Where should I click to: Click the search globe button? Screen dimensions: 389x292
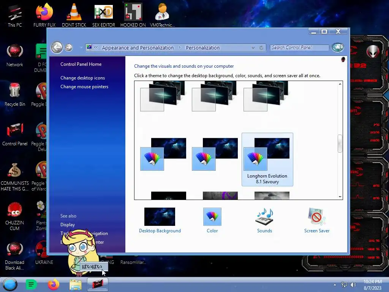pyautogui.click(x=338, y=47)
